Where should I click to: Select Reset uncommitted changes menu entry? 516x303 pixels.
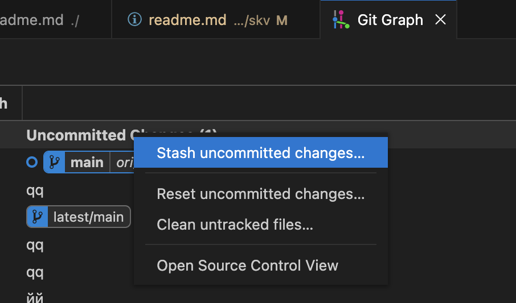[260, 194]
